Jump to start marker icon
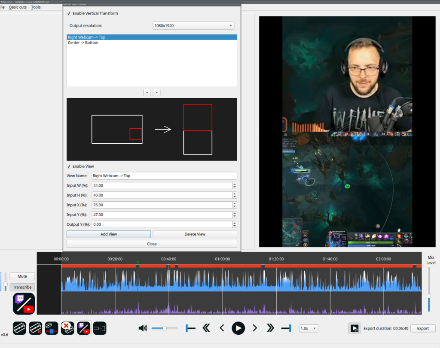 (x=190, y=328)
